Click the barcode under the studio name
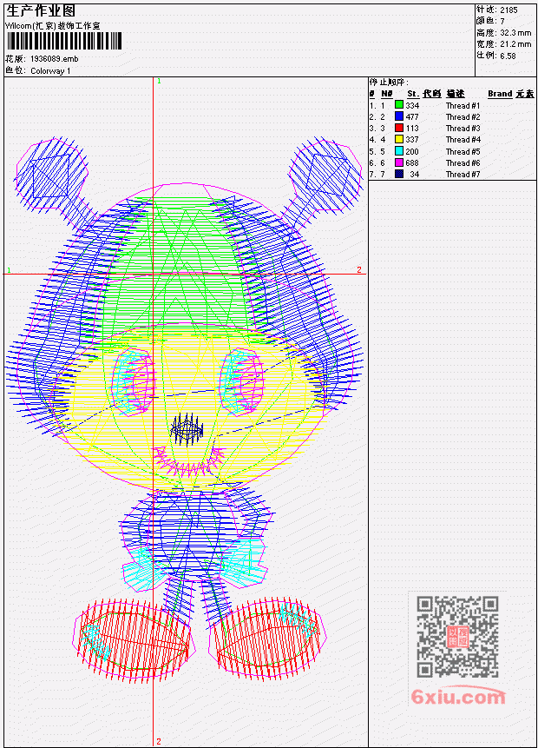This screenshot has height=748, width=538. [64, 41]
